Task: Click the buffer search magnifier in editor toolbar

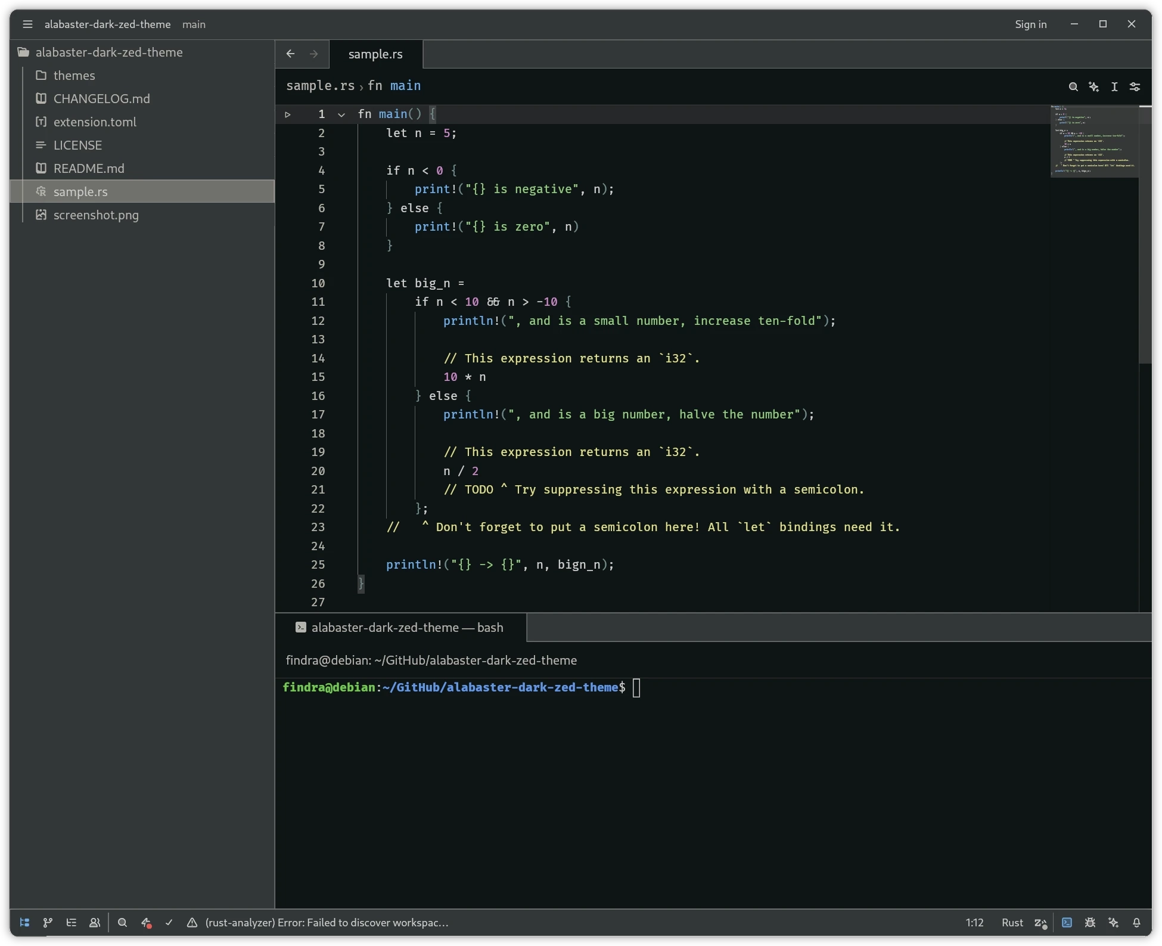Action: tap(1073, 87)
